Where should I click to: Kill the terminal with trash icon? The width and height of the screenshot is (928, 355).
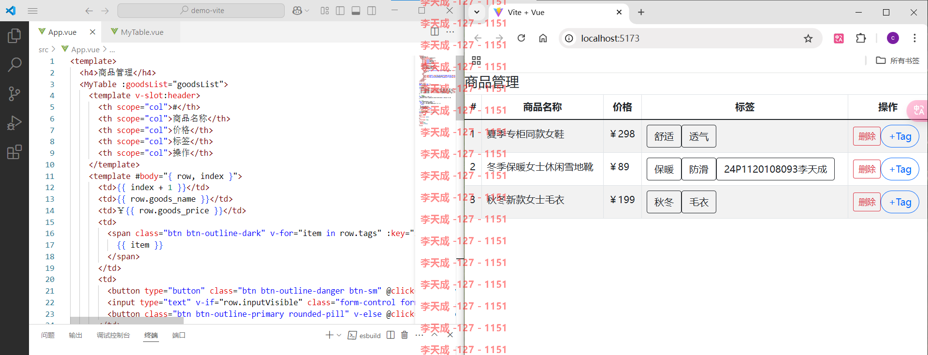click(405, 335)
